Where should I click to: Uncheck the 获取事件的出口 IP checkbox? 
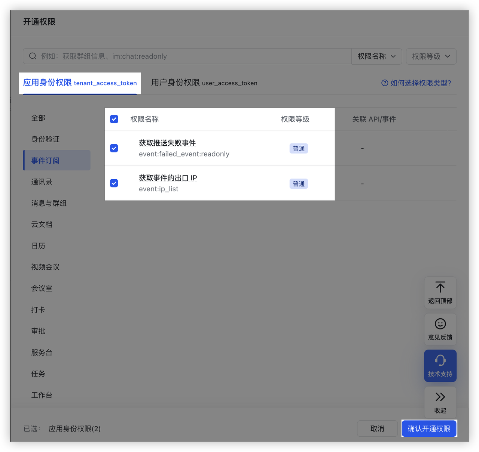pyautogui.click(x=114, y=183)
